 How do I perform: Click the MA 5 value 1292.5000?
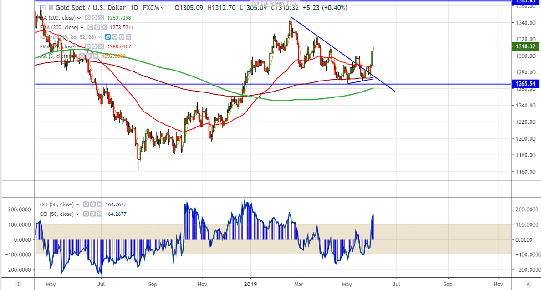tap(113, 56)
